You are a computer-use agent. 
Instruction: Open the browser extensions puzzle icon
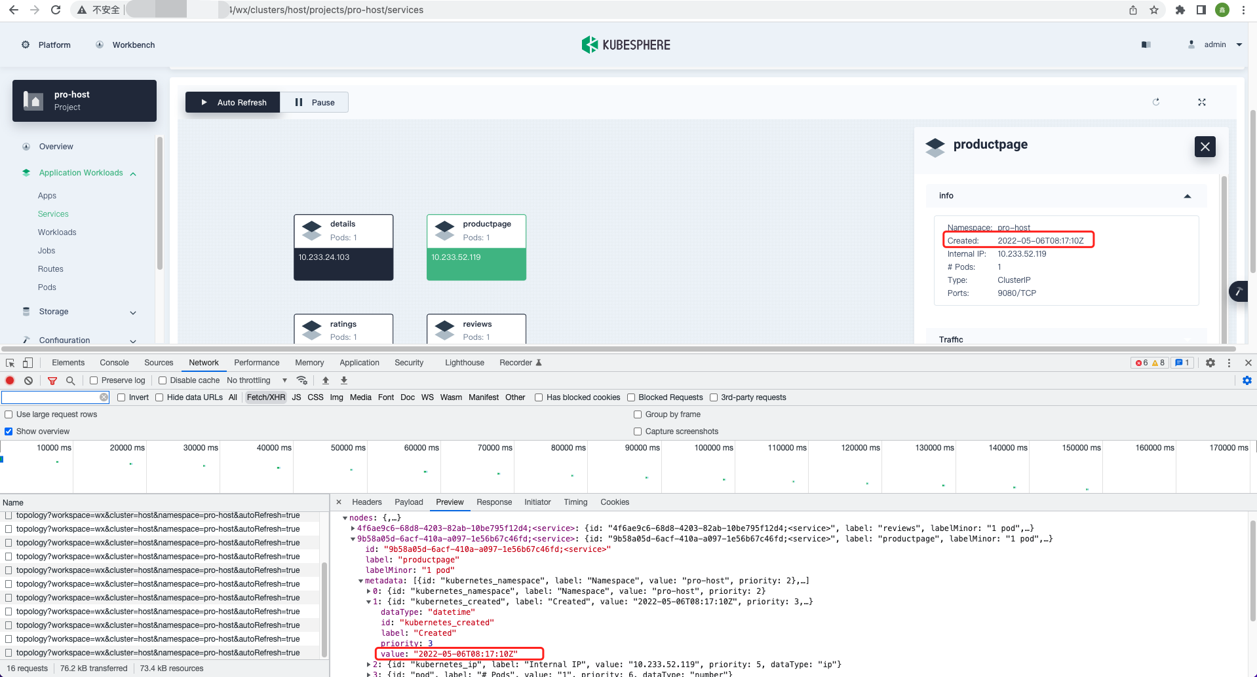[1180, 10]
